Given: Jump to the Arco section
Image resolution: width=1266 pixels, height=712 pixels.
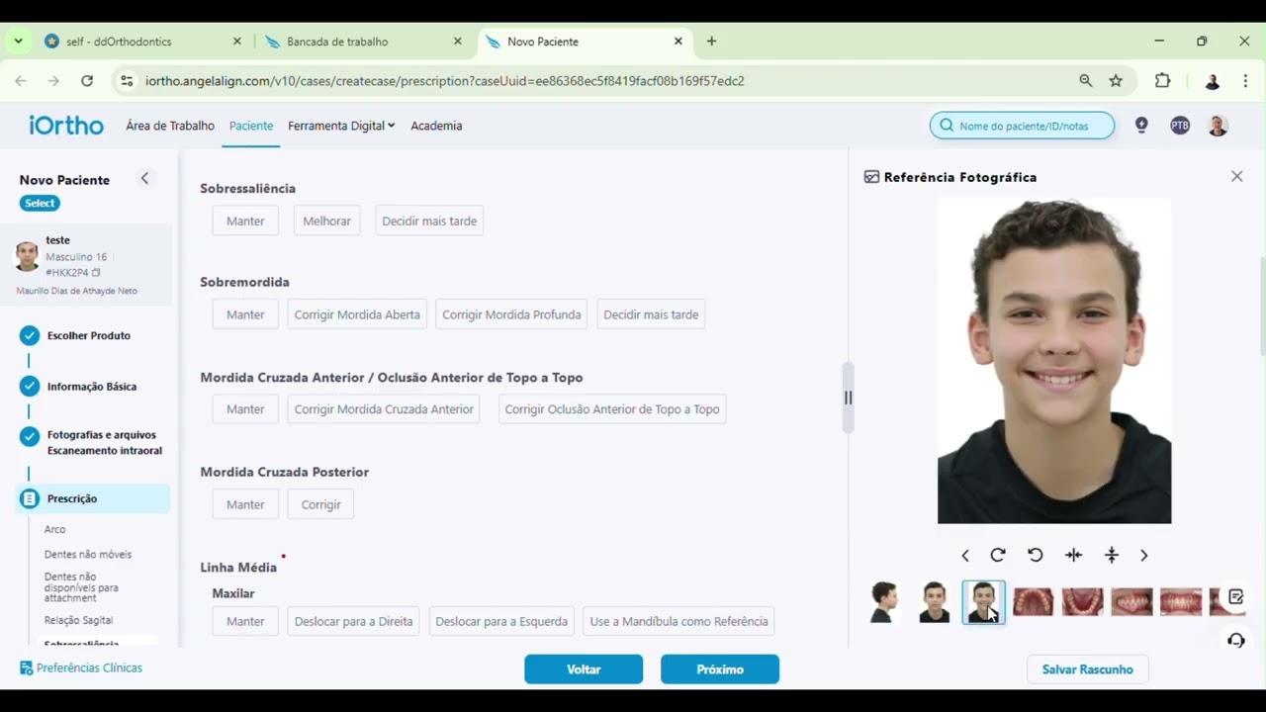Looking at the screenshot, I should (x=55, y=530).
